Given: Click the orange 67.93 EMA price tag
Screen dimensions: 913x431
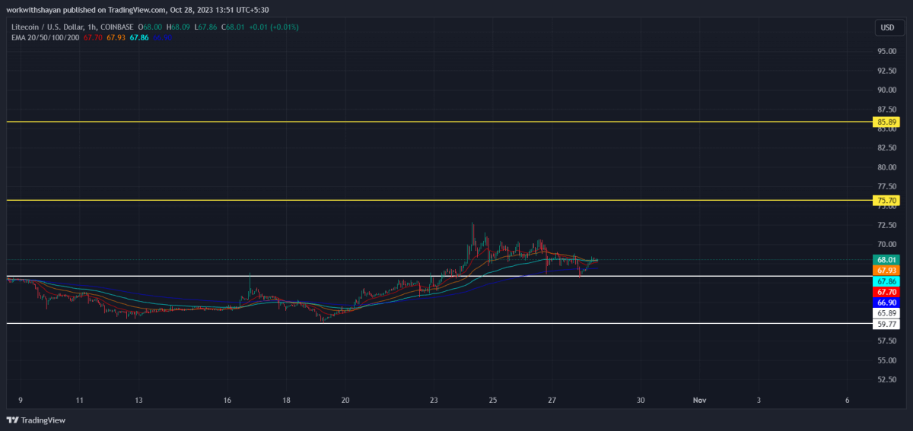Looking at the screenshot, I should pos(887,270).
